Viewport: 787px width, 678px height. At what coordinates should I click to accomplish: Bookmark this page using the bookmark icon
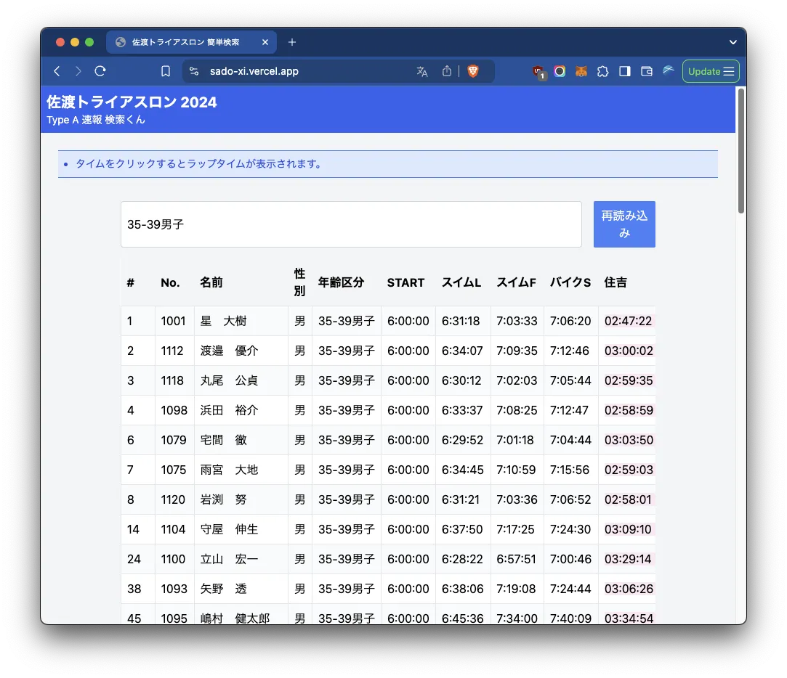tap(166, 71)
